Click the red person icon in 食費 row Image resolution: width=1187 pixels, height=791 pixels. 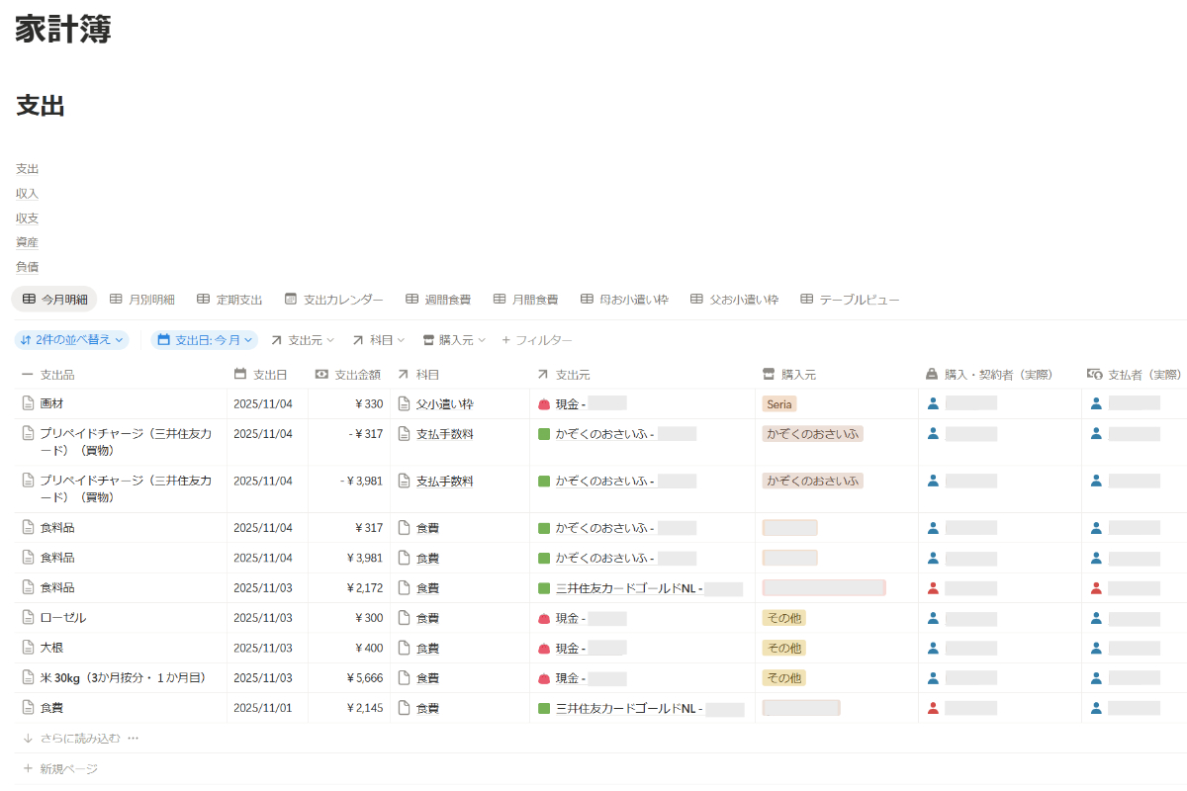[932, 708]
